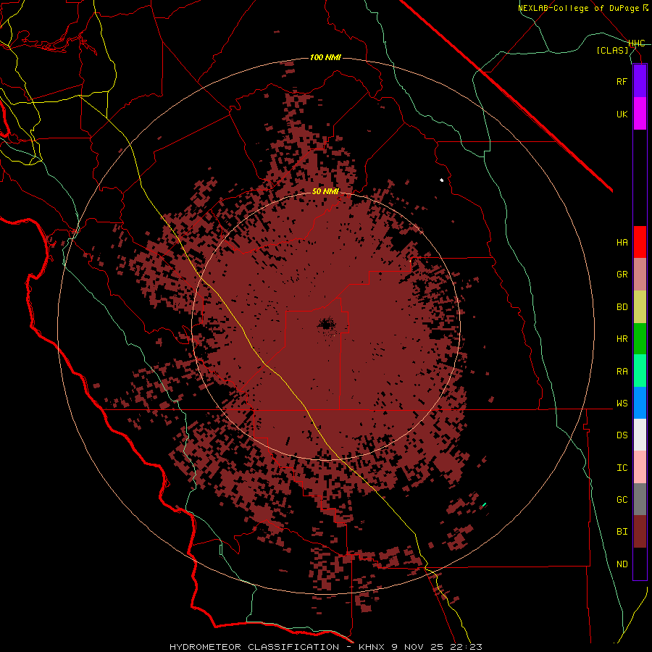Click the WS legend label
The height and width of the screenshot is (652, 652).
pyautogui.click(x=622, y=404)
